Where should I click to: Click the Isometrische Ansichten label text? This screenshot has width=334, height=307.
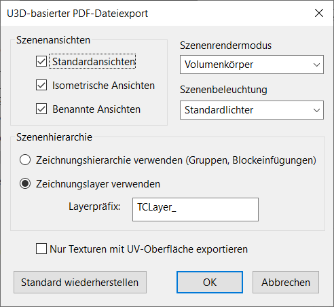[x=103, y=86]
